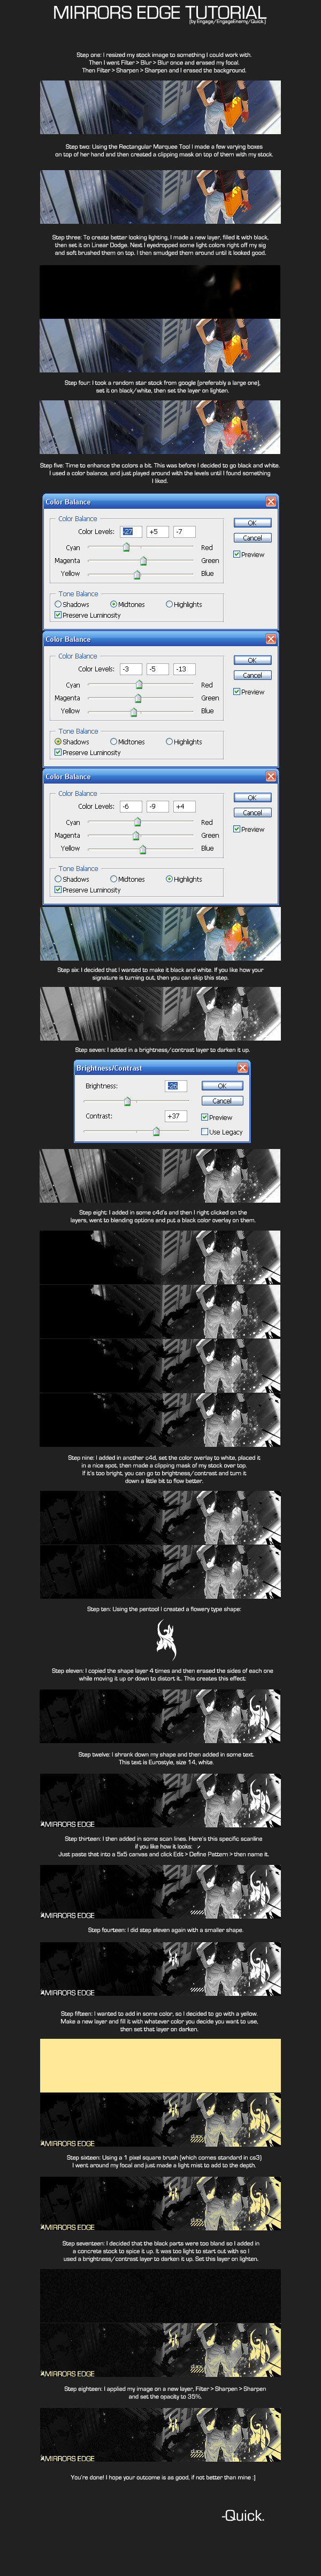The image size is (321, 2576).
Task: Click OK in Color Balance dialog showing +4 level
Action: tap(252, 797)
